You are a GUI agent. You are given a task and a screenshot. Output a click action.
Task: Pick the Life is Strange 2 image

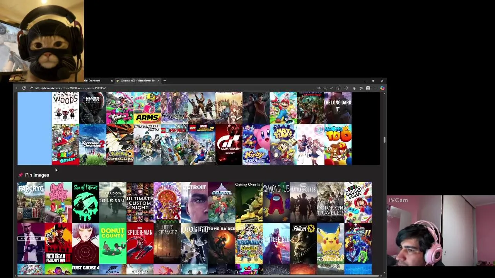(x=167, y=243)
